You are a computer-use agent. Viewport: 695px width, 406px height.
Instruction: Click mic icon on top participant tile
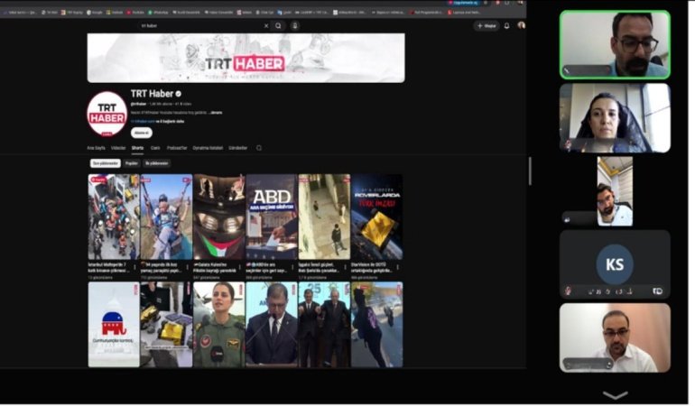[x=567, y=70]
